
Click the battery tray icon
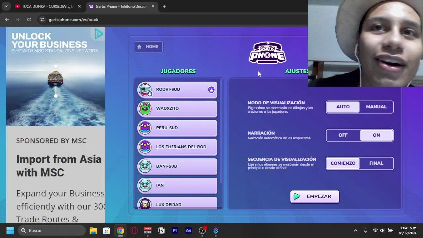390,230
